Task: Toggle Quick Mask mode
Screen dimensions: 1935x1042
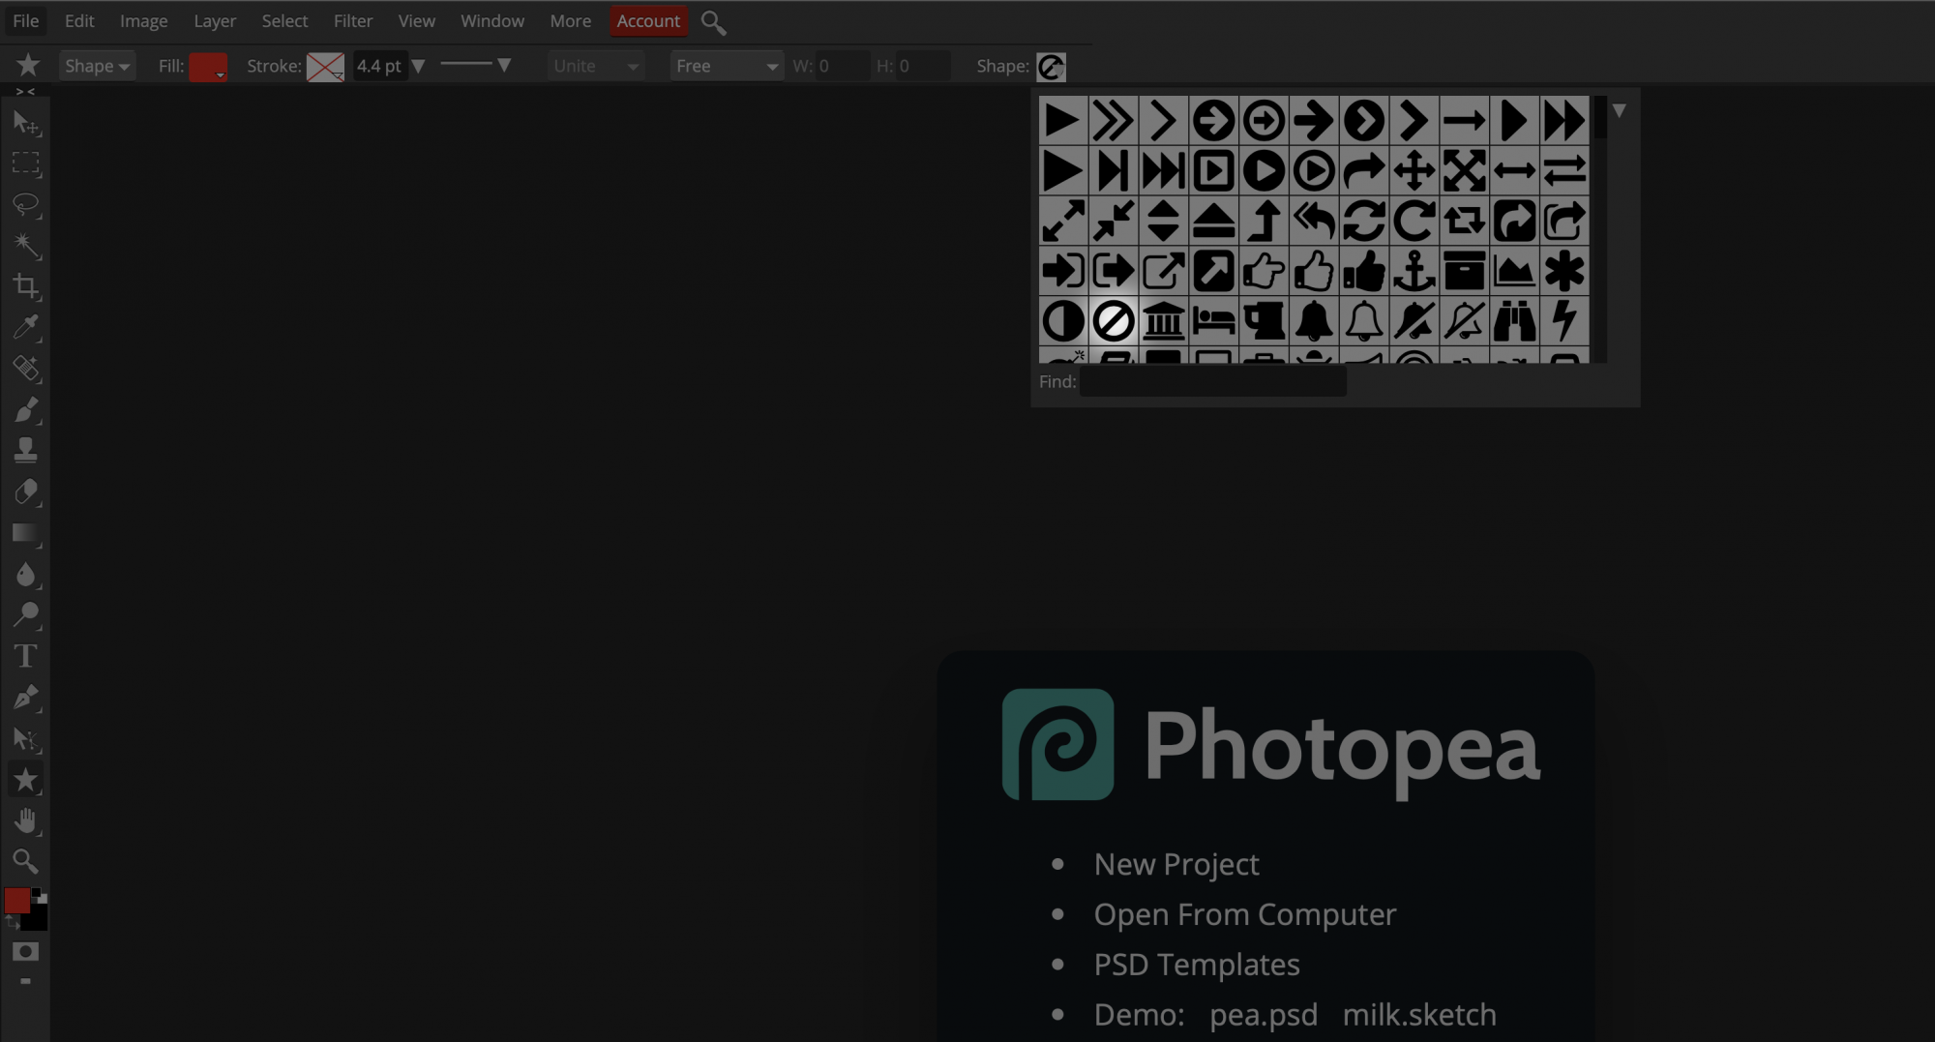Action: point(26,952)
